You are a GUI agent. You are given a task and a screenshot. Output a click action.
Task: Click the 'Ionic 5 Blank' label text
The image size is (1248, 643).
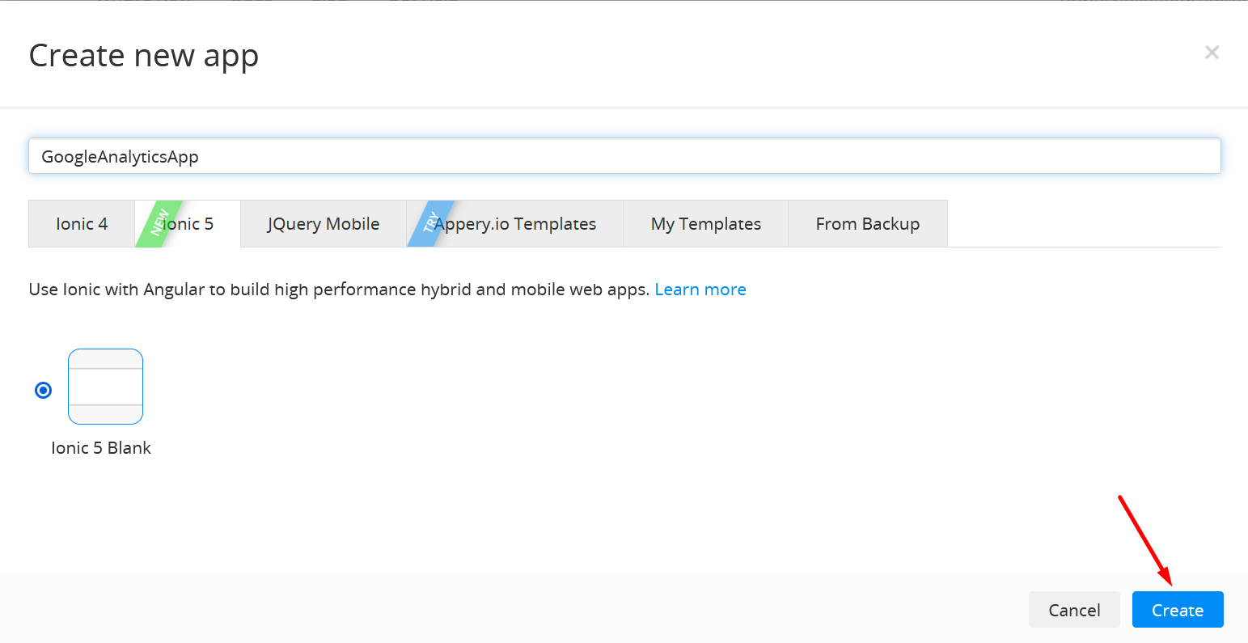(101, 448)
